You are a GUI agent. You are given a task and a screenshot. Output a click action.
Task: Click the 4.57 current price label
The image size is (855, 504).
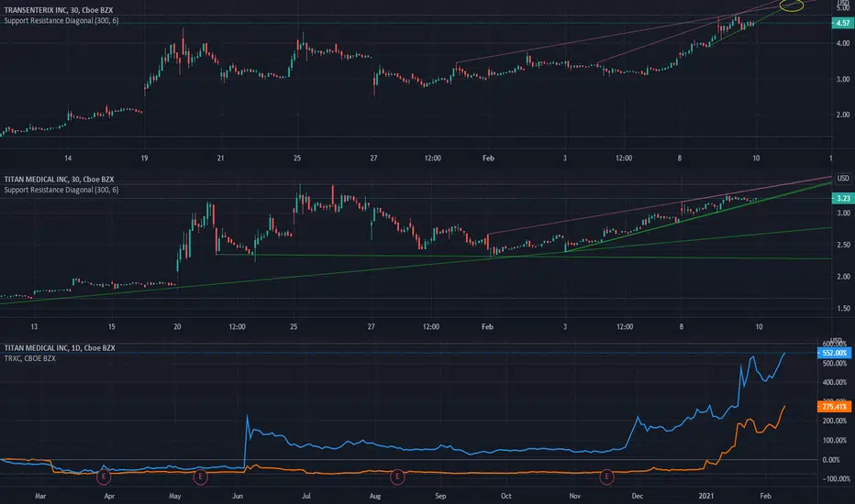pyautogui.click(x=842, y=23)
